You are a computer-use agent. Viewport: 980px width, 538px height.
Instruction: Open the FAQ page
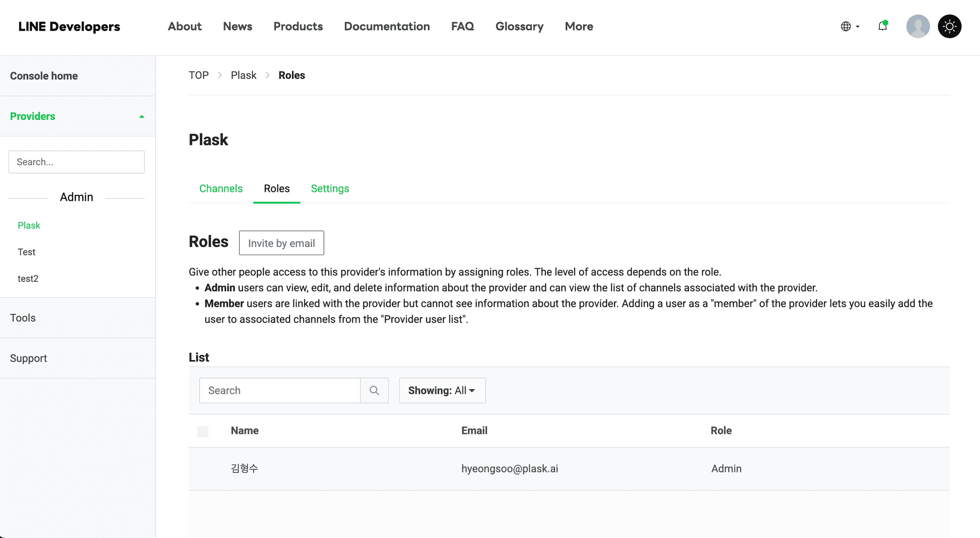[463, 26]
